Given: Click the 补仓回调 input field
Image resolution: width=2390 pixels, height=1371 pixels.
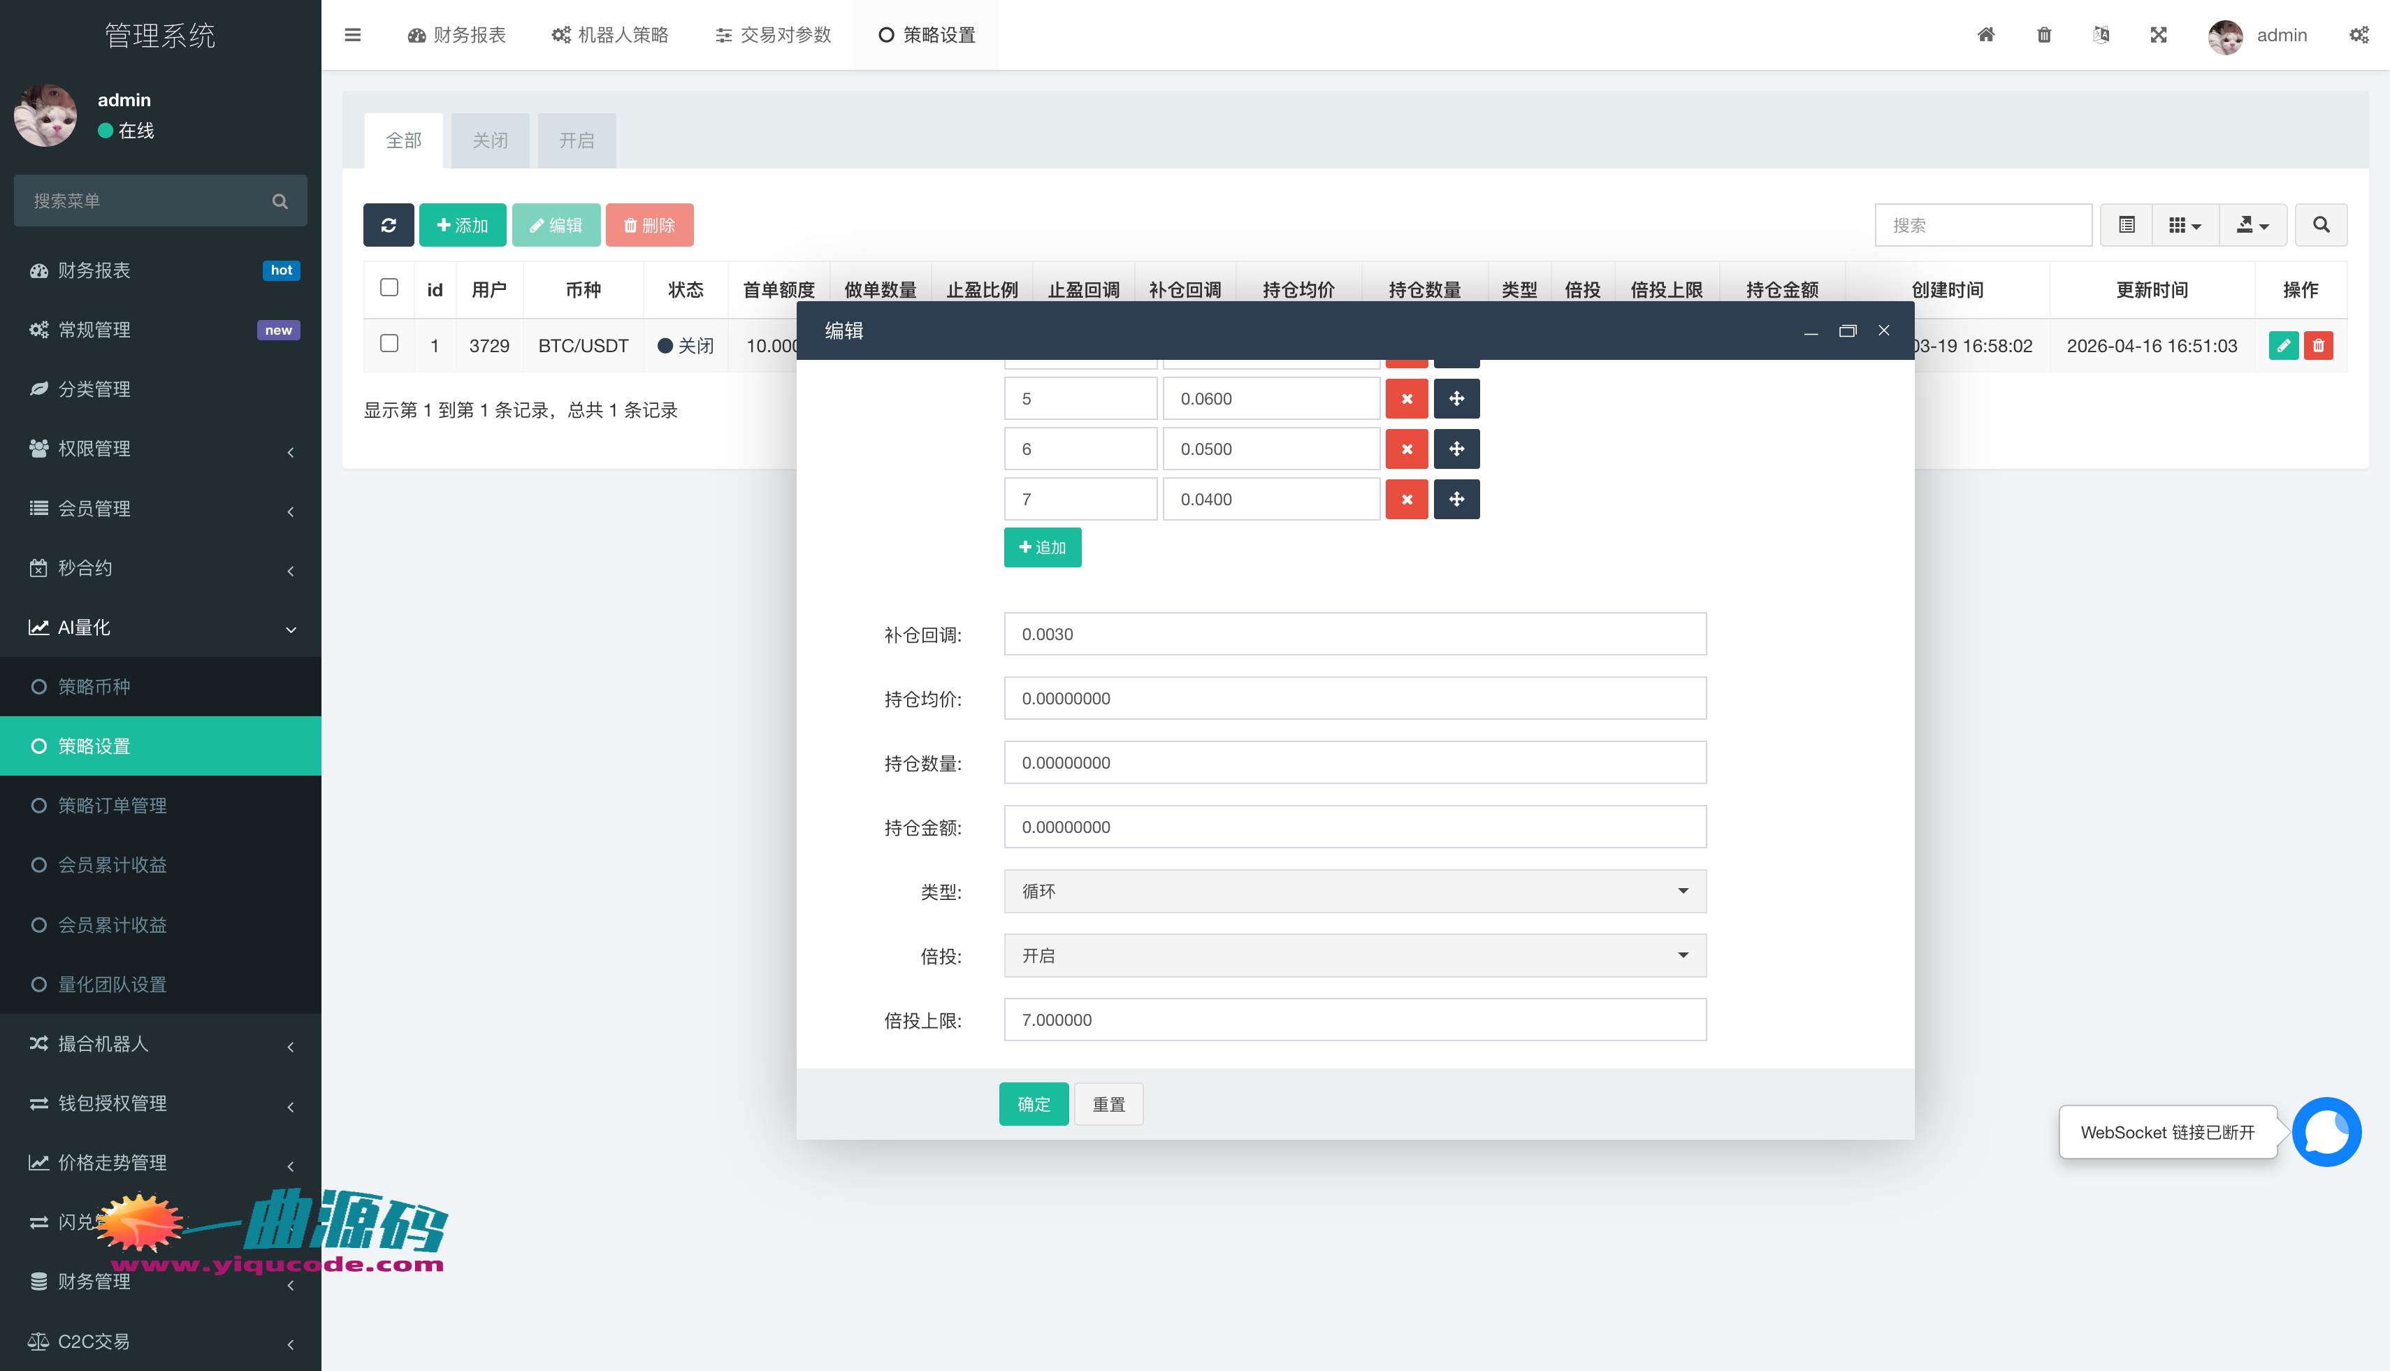Looking at the screenshot, I should coord(1354,634).
